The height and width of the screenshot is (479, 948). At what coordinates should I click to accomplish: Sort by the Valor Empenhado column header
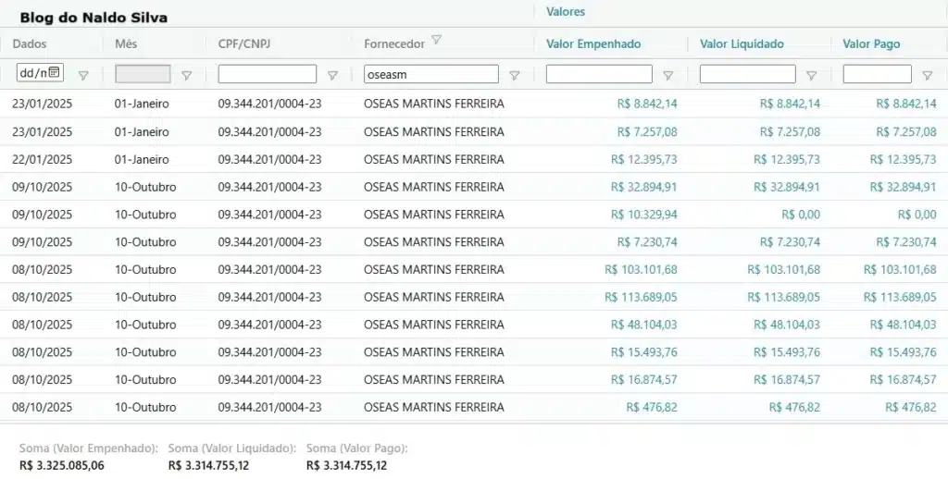click(593, 44)
